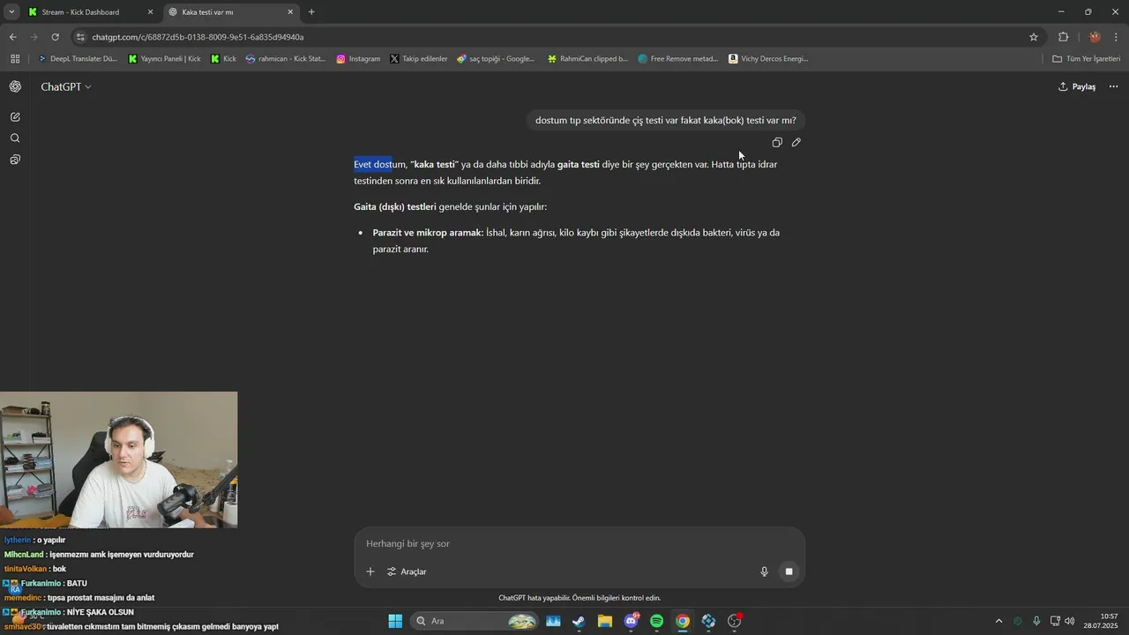Copy the user message with the copy icon
This screenshot has width=1129, height=635.
coord(777,143)
